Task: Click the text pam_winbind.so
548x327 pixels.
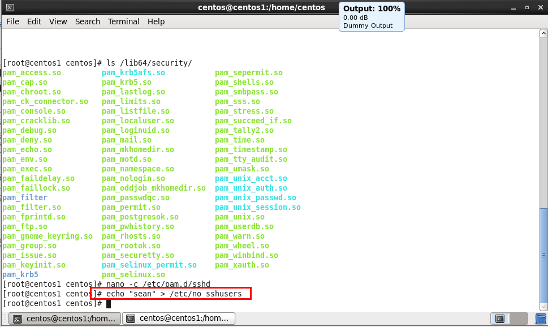Action: click(247, 256)
